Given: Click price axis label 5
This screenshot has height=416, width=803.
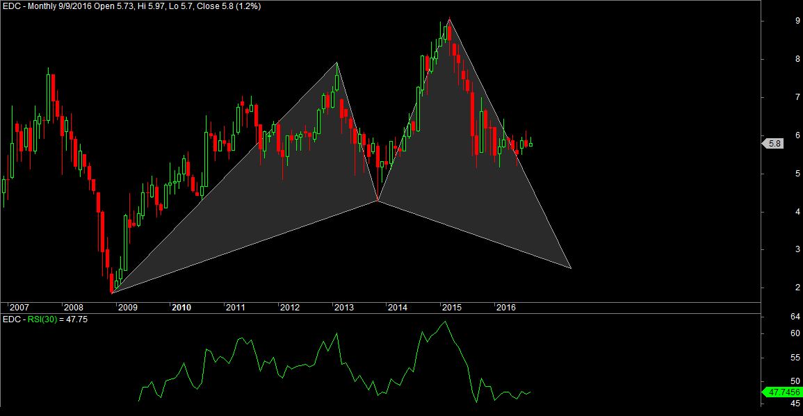Looking at the screenshot, I should point(797,174).
